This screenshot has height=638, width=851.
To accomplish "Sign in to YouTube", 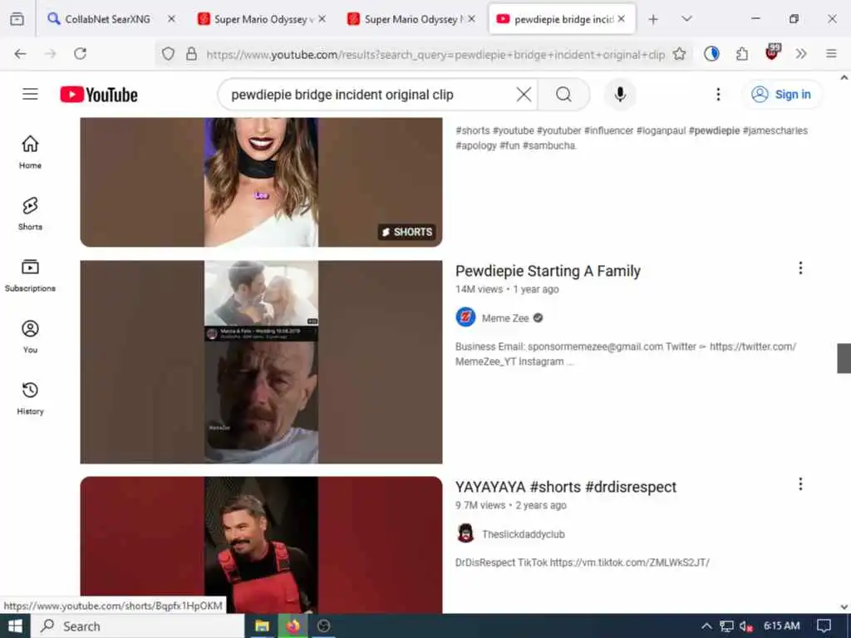I will pyautogui.click(x=781, y=95).
